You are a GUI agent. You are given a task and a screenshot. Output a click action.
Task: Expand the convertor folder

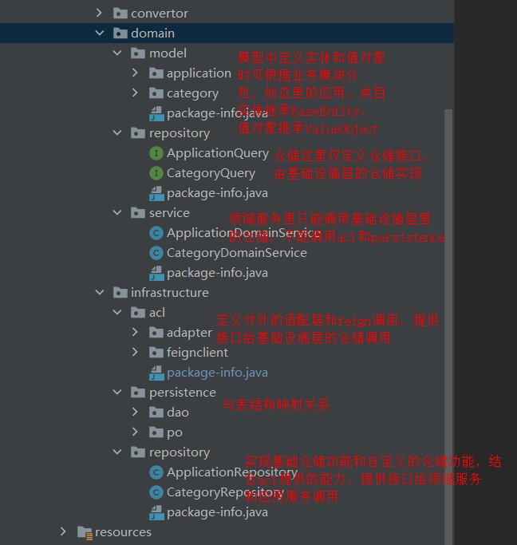pos(99,14)
